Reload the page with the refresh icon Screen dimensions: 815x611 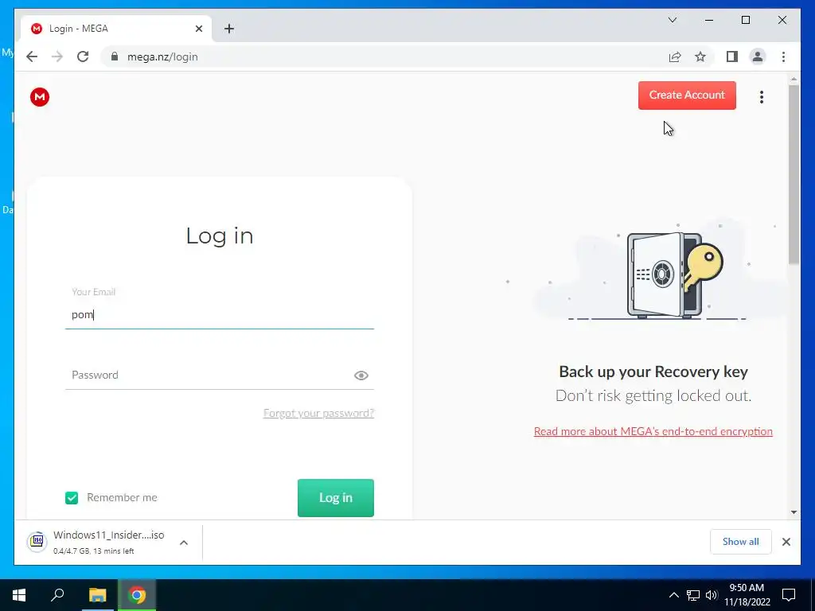tap(83, 56)
